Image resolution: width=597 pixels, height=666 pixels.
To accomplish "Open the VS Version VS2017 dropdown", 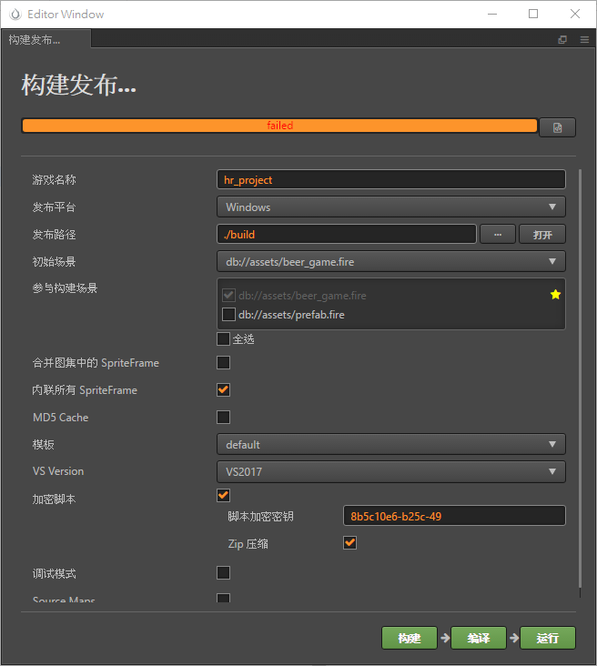I will [391, 471].
